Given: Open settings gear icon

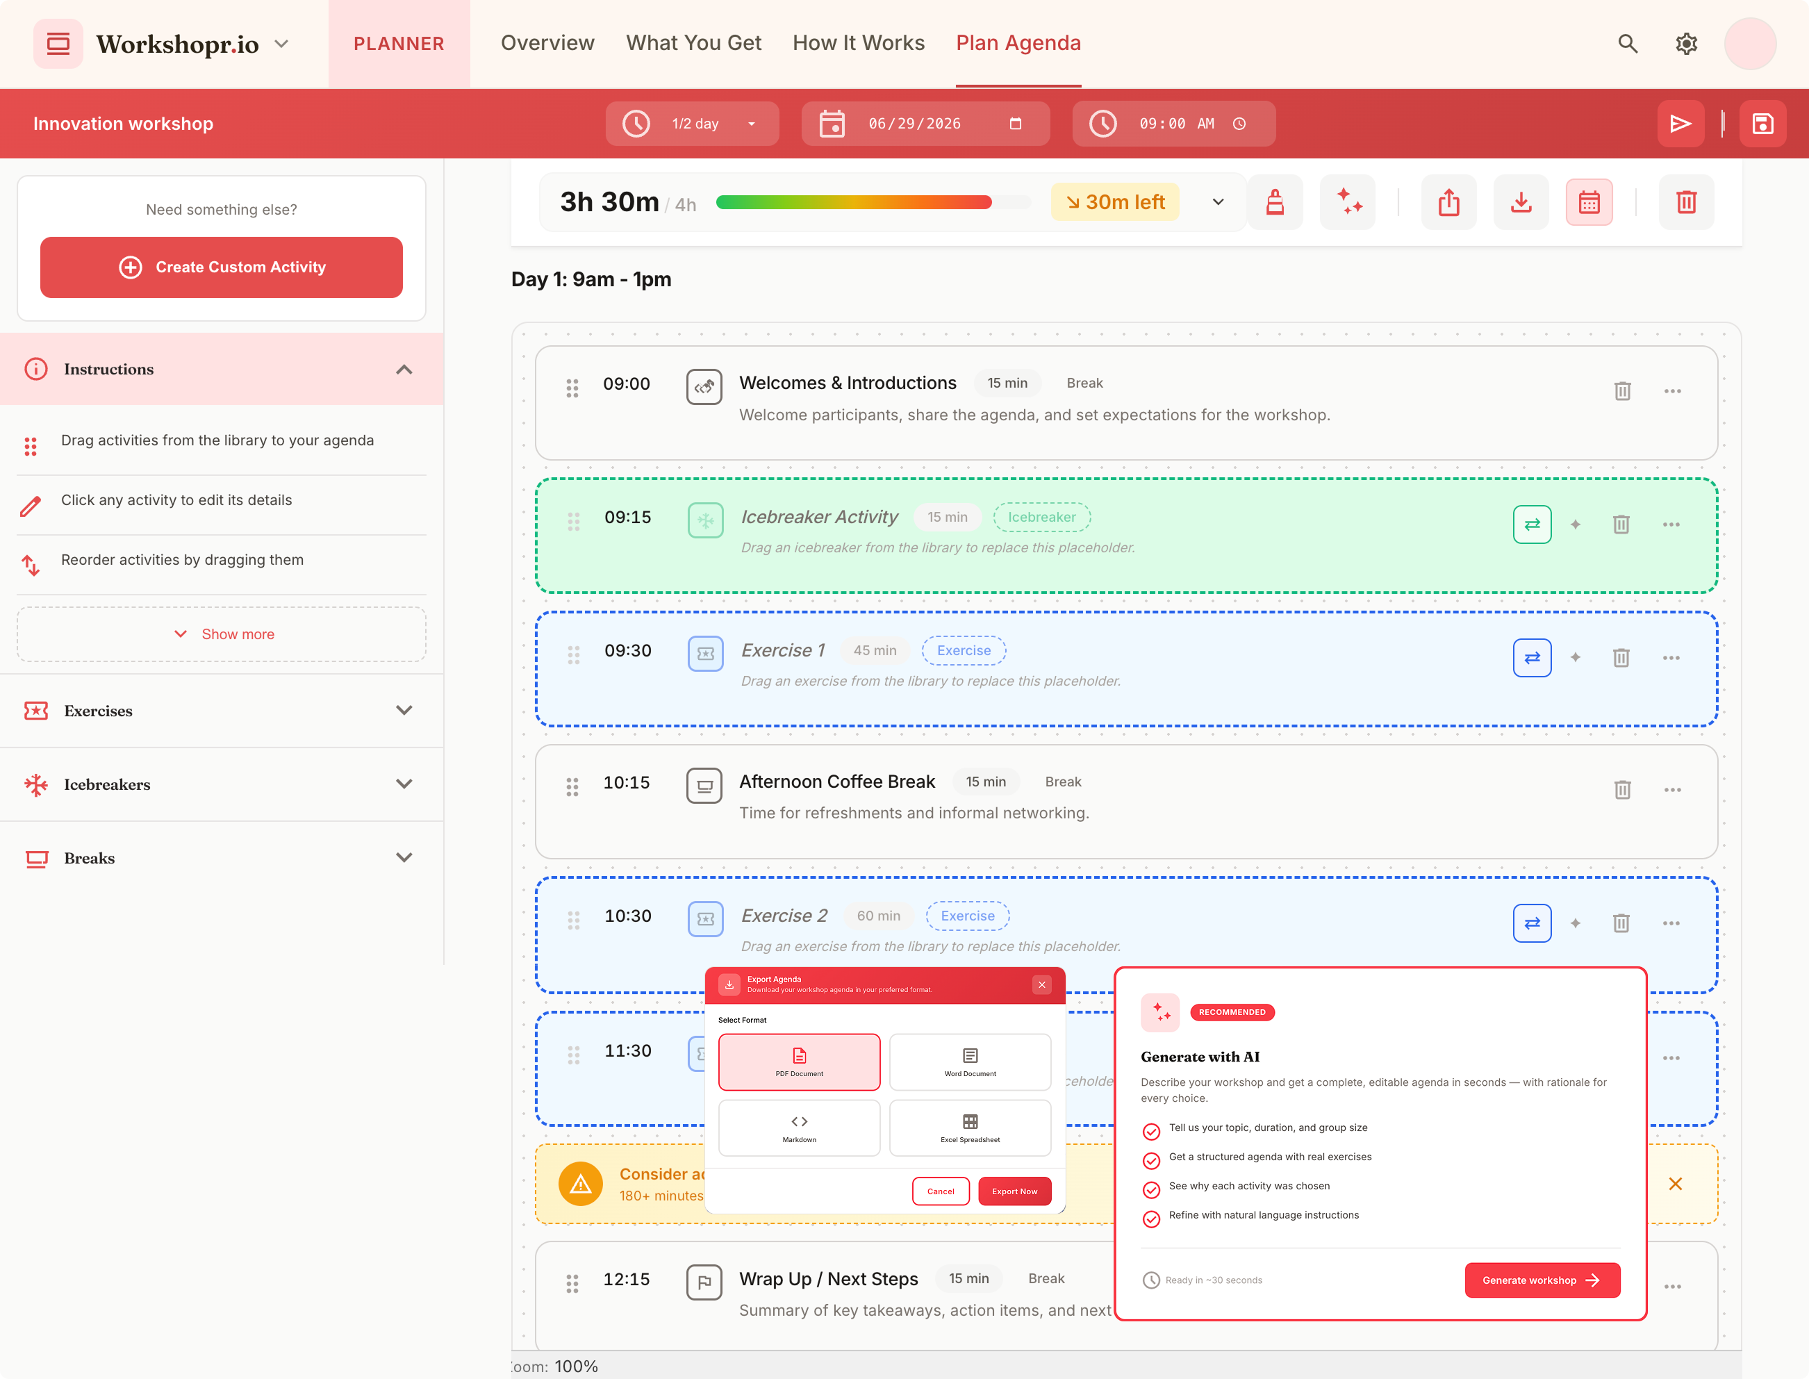Looking at the screenshot, I should (1686, 44).
